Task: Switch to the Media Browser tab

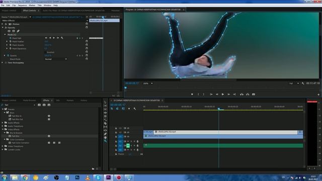Action: pos(29,101)
